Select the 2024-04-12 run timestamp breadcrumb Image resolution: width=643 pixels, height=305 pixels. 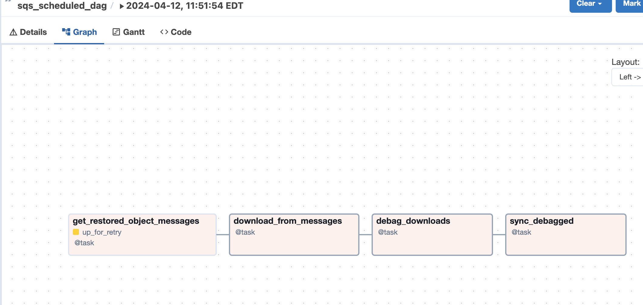click(x=185, y=6)
